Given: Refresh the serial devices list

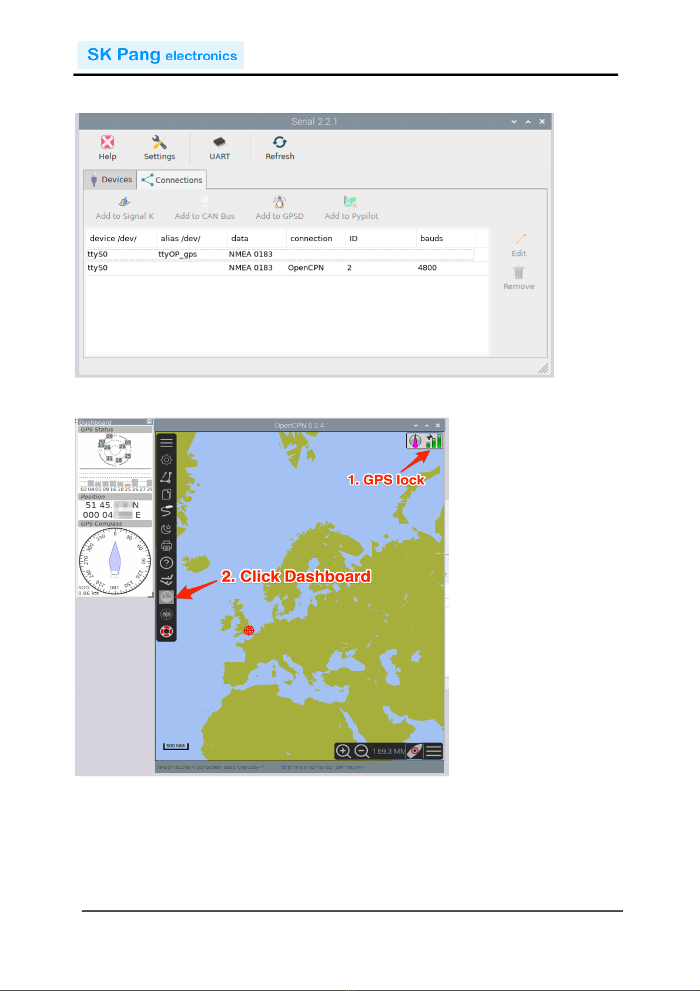Looking at the screenshot, I should [280, 148].
